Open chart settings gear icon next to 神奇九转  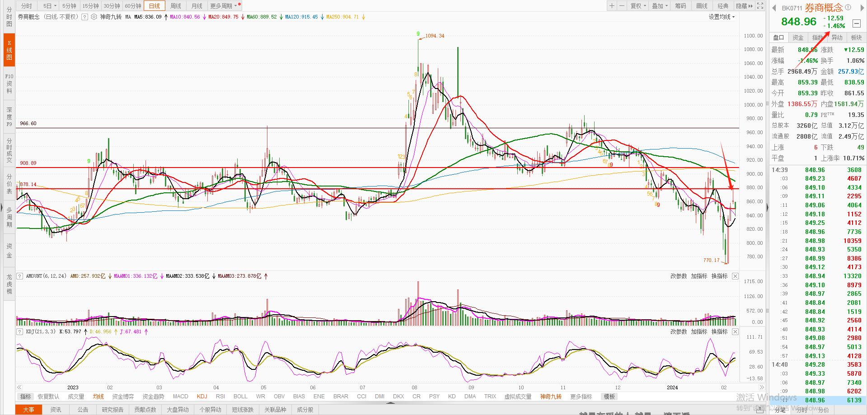[x=94, y=17]
